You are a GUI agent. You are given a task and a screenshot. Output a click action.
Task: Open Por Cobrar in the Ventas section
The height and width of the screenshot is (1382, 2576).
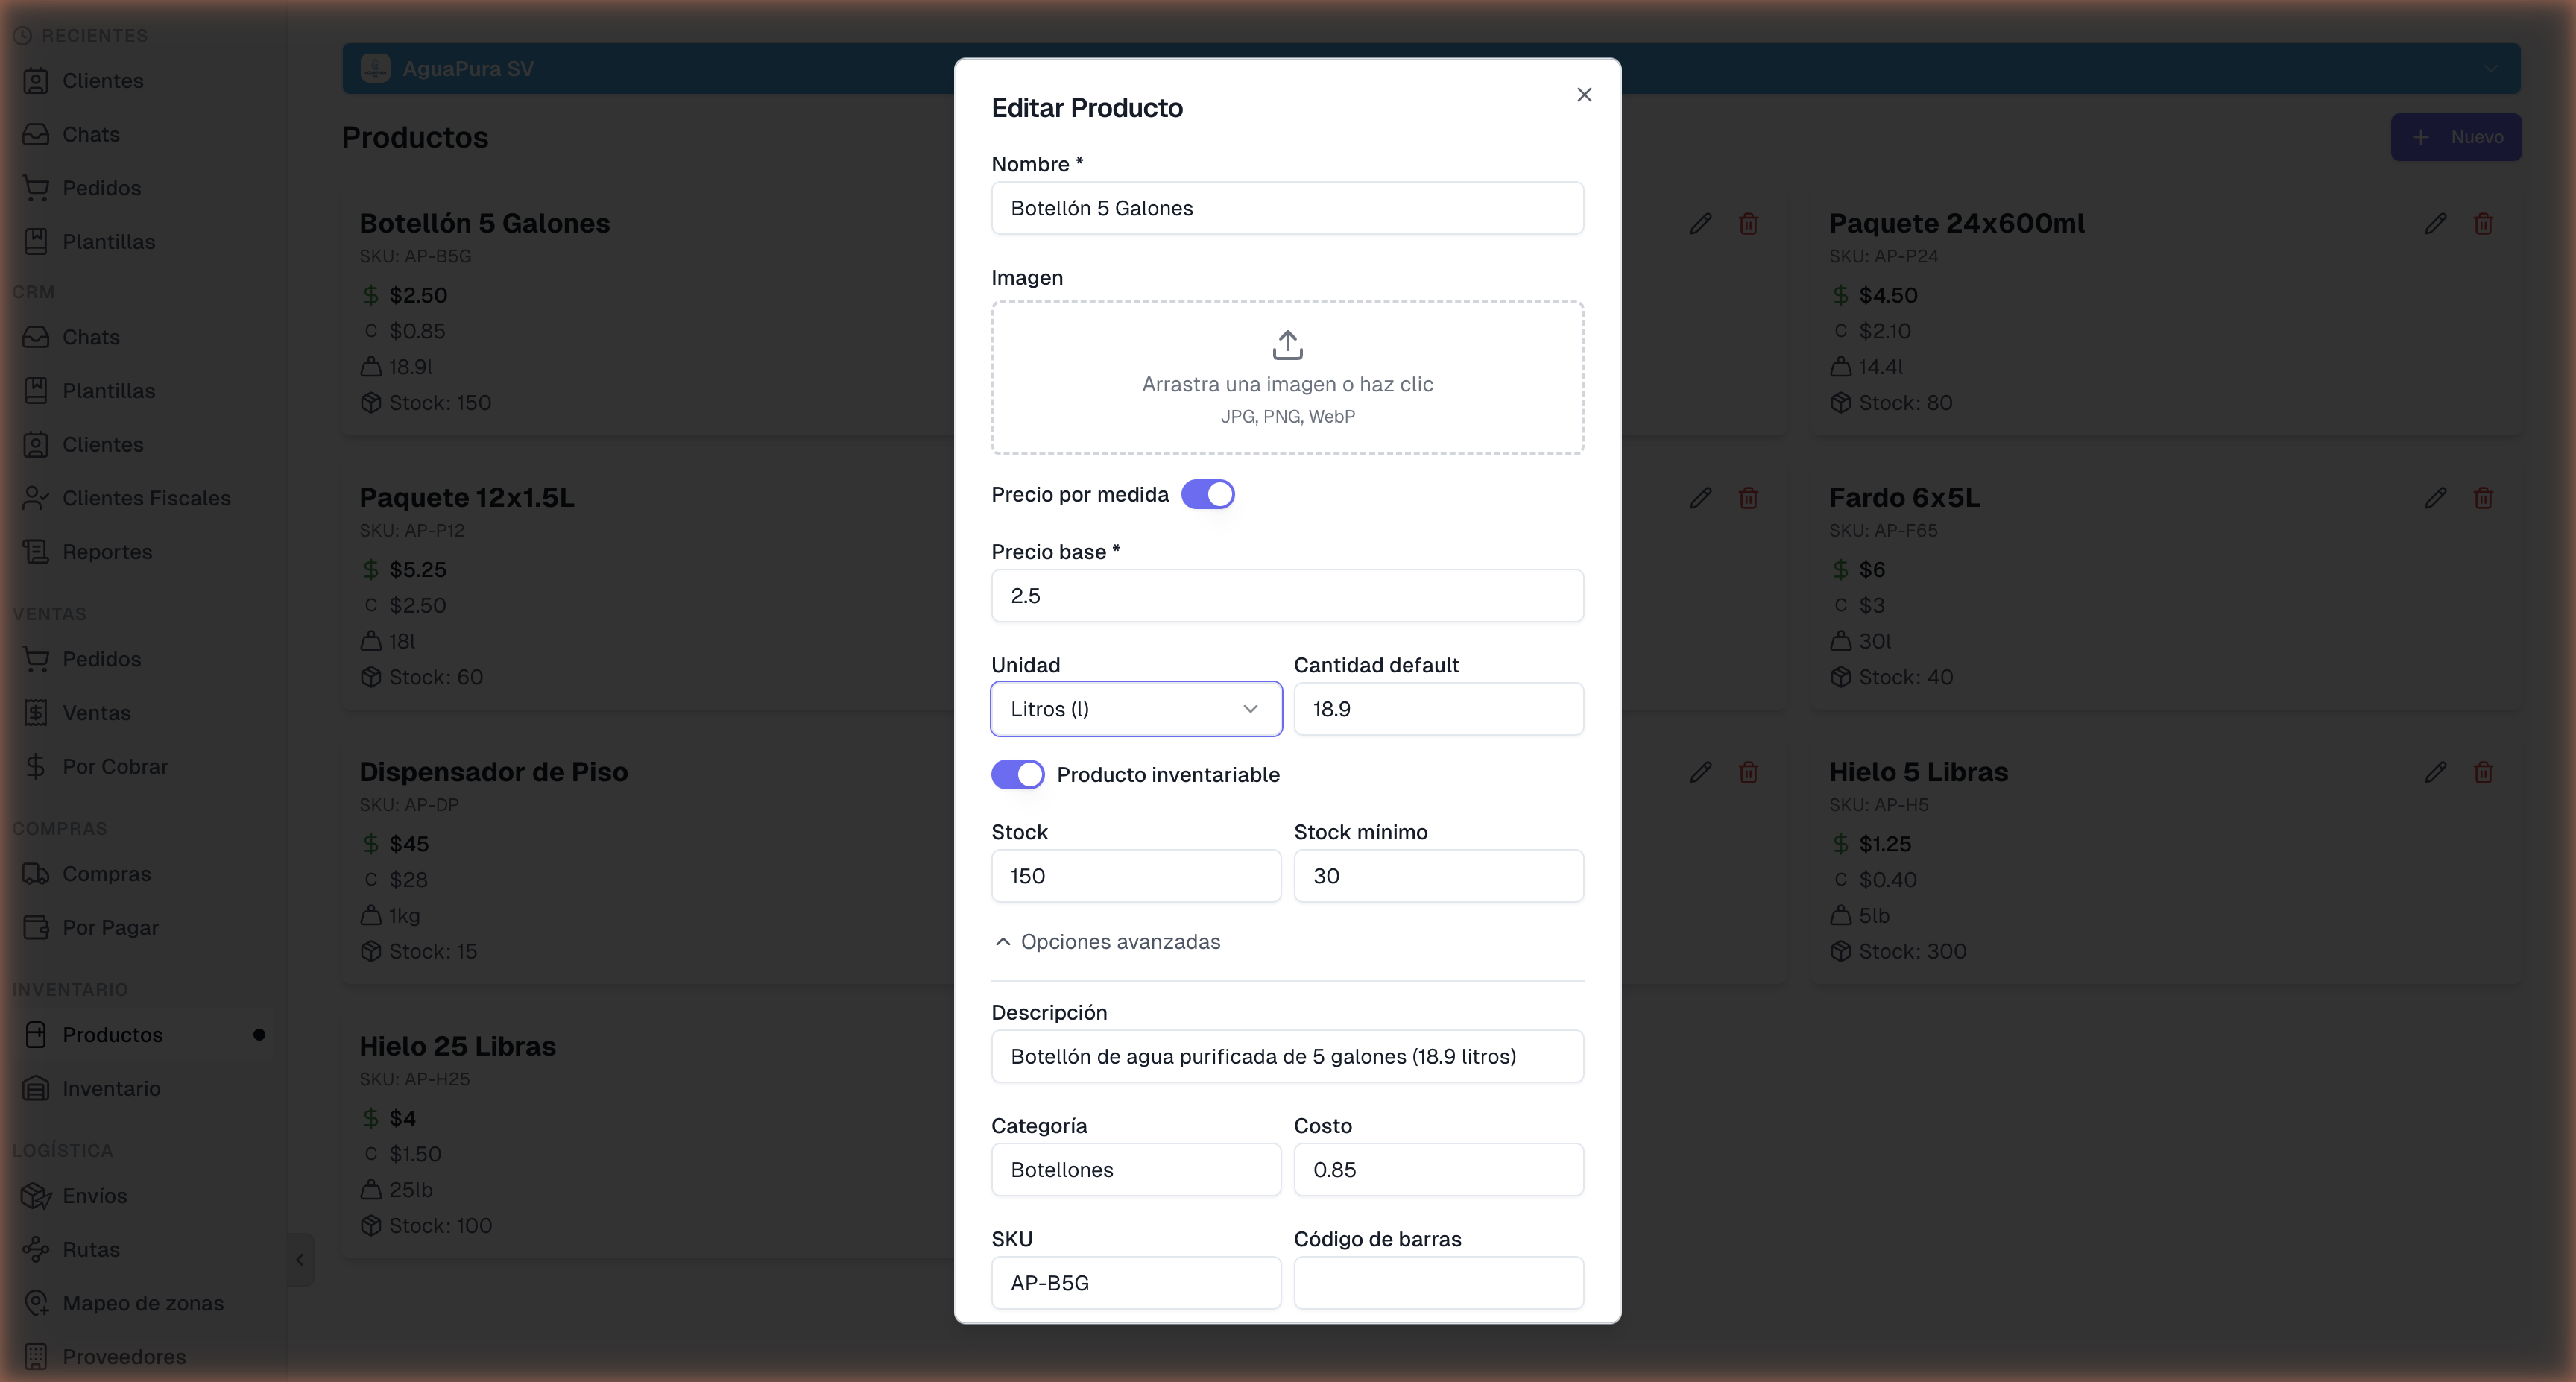point(115,766)
